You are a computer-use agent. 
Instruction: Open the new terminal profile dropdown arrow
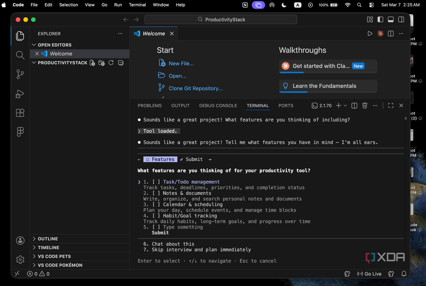coord(345,106)
